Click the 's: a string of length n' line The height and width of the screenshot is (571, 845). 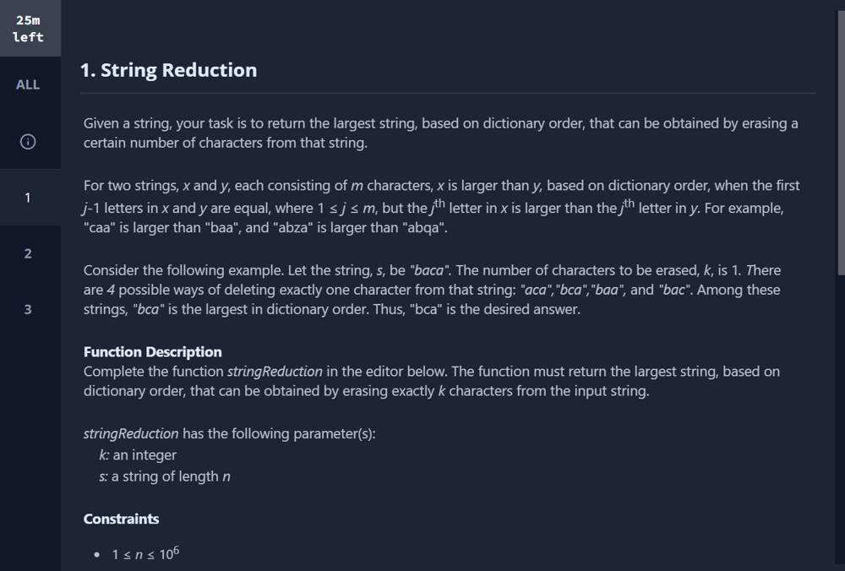point(165,476)
